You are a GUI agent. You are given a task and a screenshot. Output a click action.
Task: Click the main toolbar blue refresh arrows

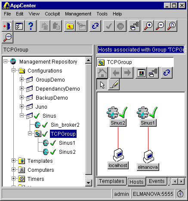pyautogui.click(x=95, y=26)
